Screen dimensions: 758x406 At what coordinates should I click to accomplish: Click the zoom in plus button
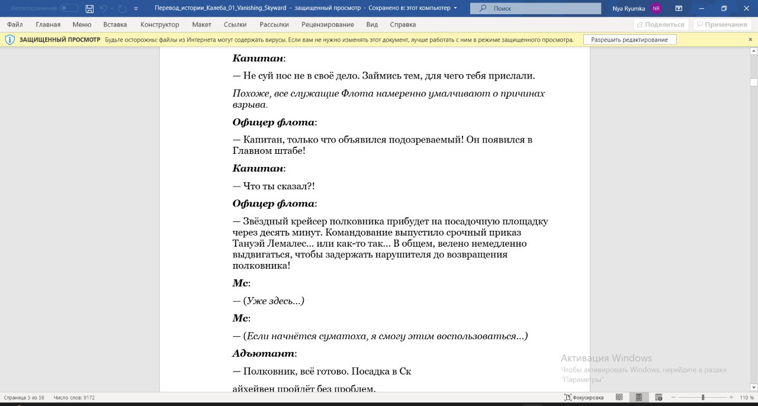point(732,398)
